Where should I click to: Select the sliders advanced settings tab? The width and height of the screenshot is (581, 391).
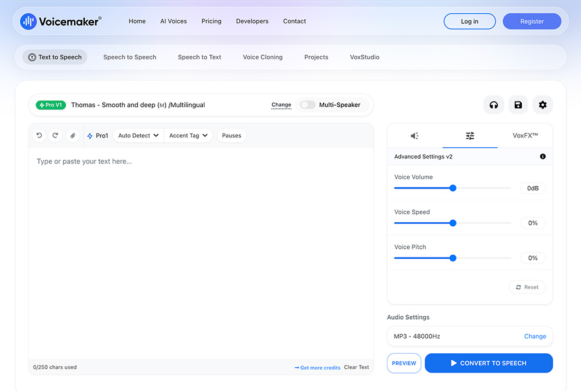point(470,136)
